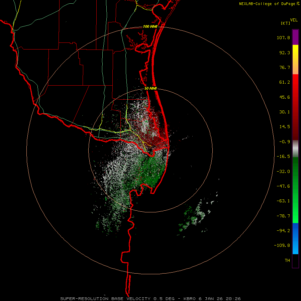301x301 pixels.
Task: Click the purple segment of color bar
Action: [295, 37]
